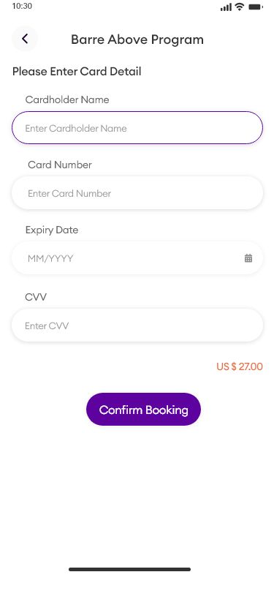Viewport: 274px width, 591px height.
Task: Open the MM/YYYY expiry date field
Action: coord(137,258)
